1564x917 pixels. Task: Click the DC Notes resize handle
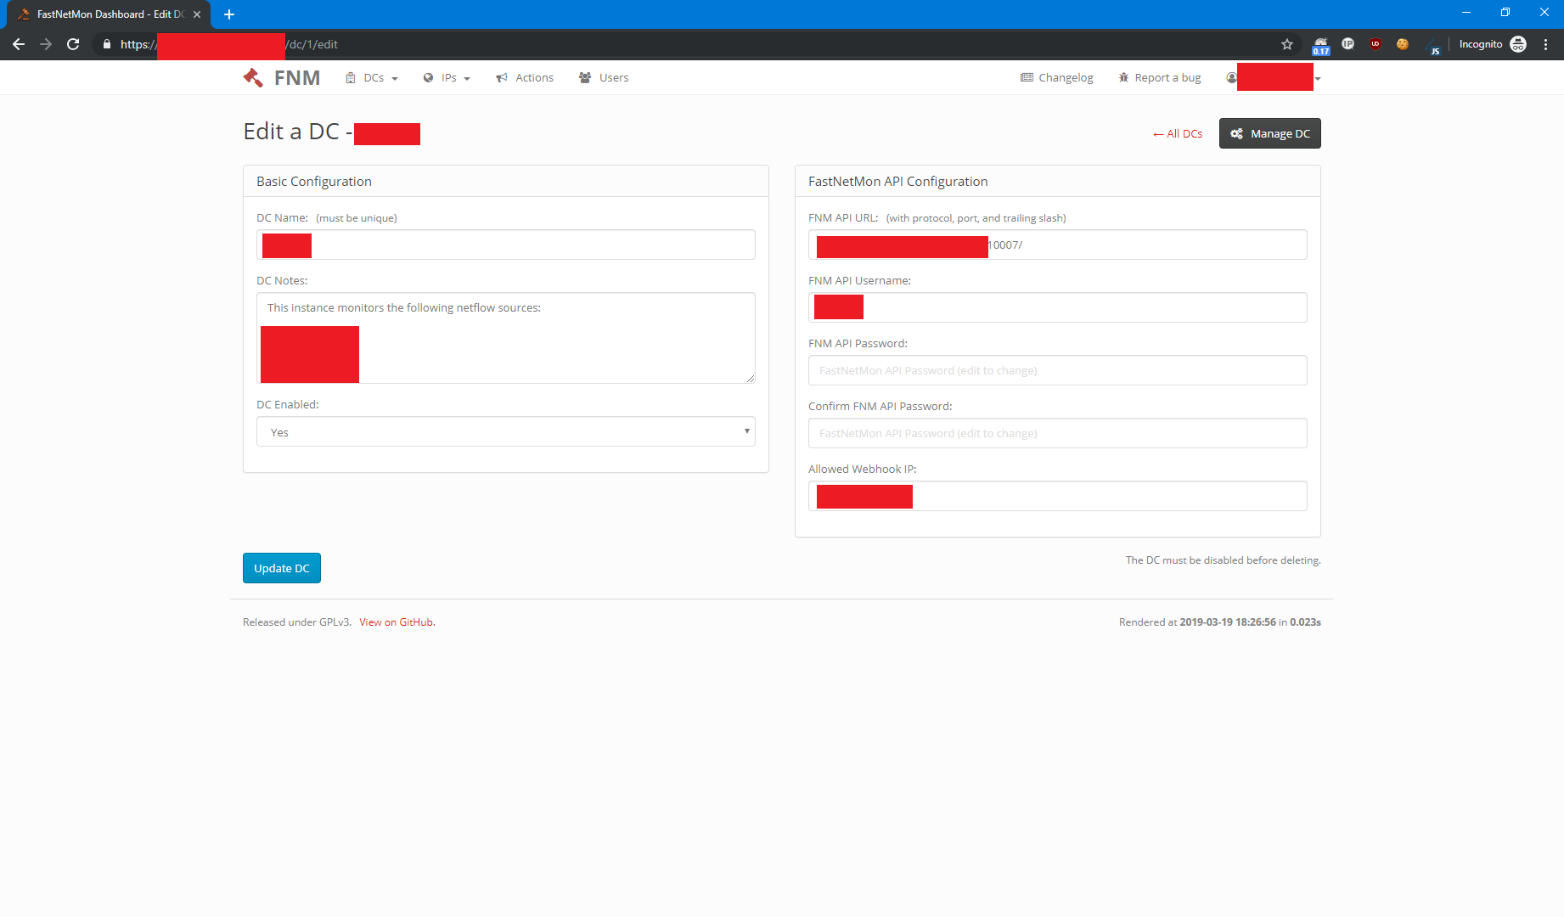pyautogui.click(x=751, y=379)
